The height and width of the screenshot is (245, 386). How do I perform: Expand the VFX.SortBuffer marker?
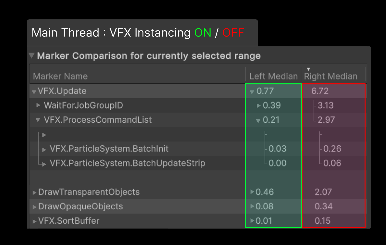(x=34, y=222)
